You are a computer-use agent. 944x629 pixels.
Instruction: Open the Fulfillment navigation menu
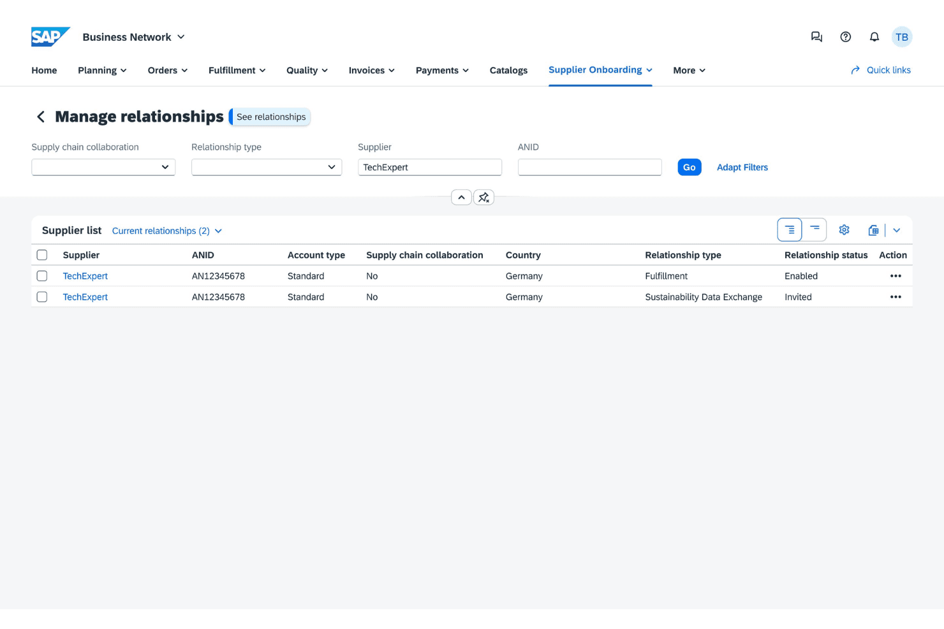point(237,70)
